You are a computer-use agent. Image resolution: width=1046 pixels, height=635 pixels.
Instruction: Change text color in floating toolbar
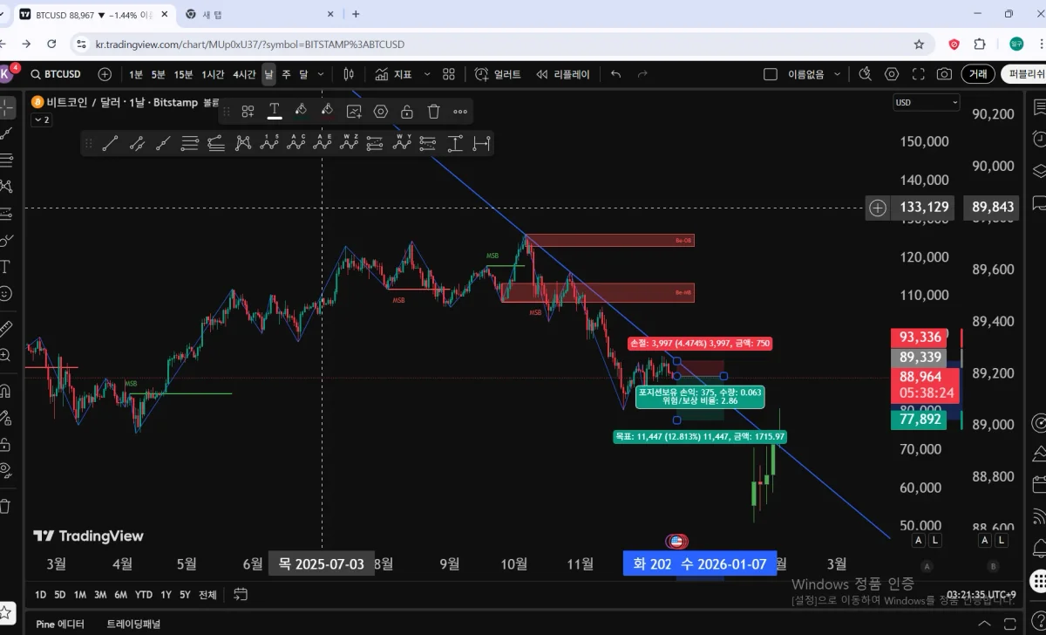(x=274, y=111)
